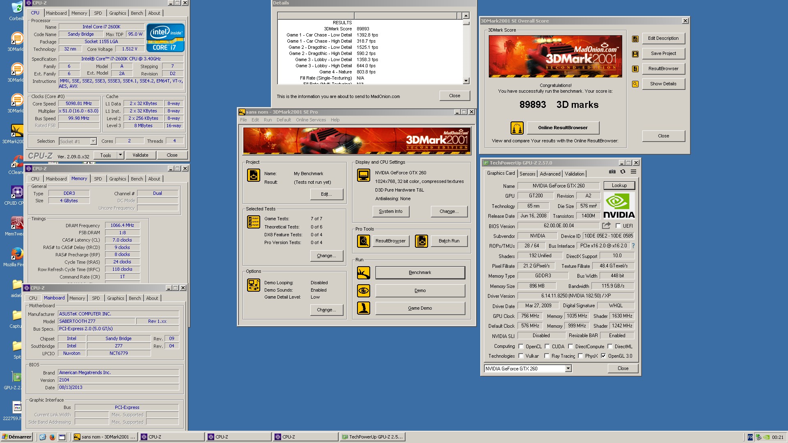
Task: Click the Show Details button
Action: point(663,84)
